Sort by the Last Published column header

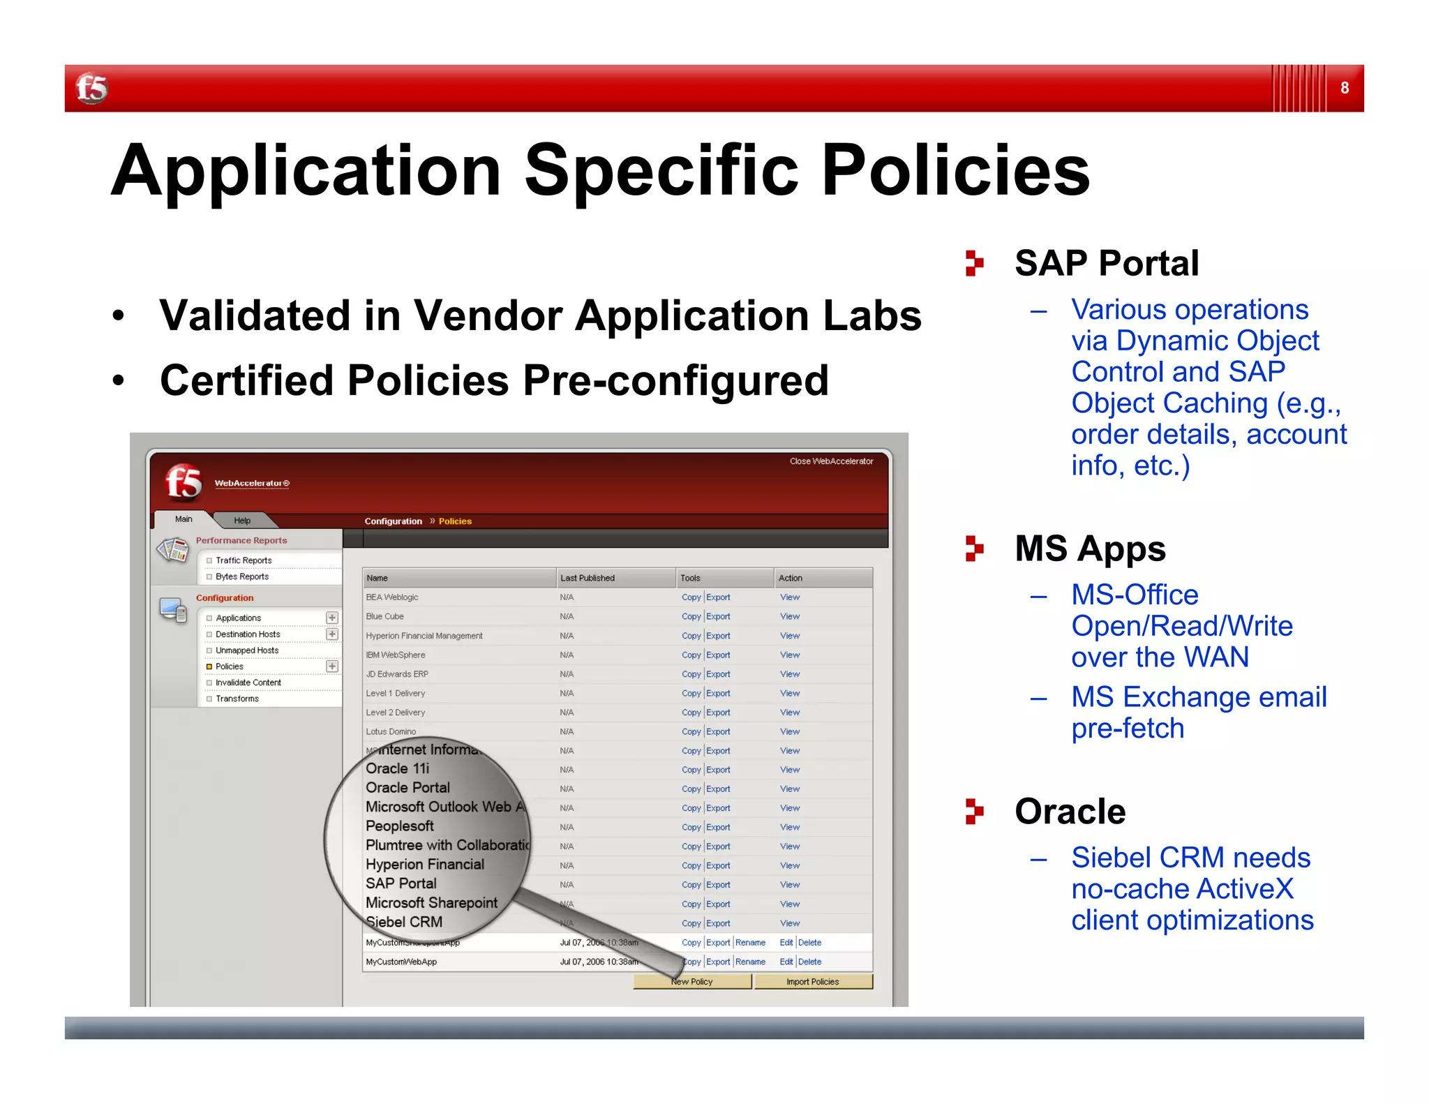pyautogui.click(x=588, y=578)
